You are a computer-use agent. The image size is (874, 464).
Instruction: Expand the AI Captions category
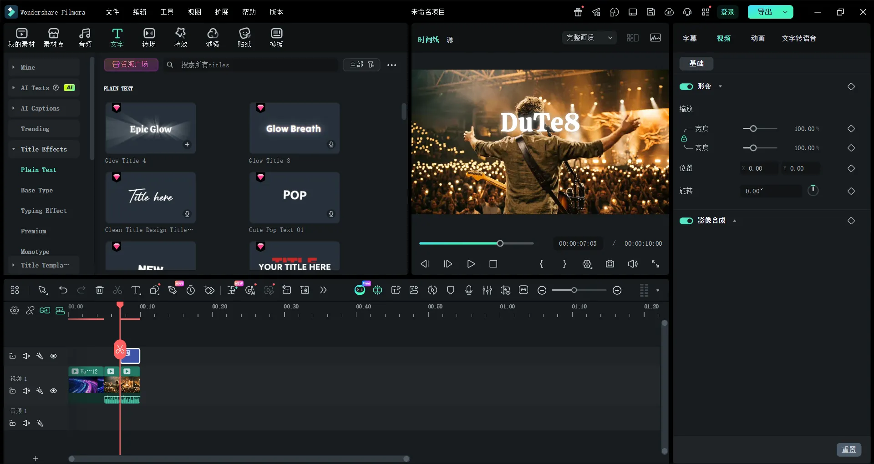pyautogui.click(x=40, y=108)
